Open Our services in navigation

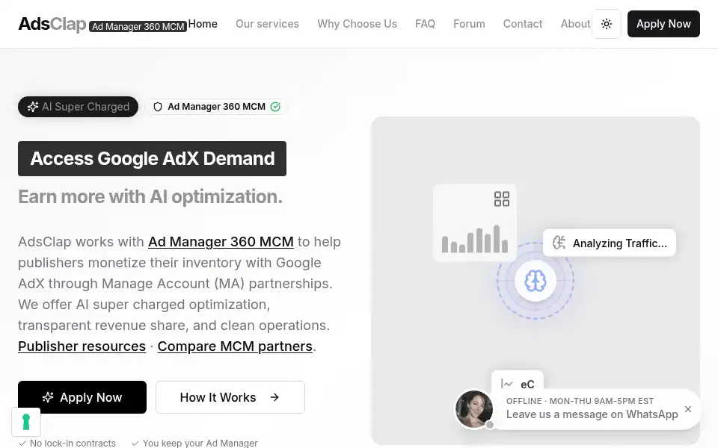(267, 24)
